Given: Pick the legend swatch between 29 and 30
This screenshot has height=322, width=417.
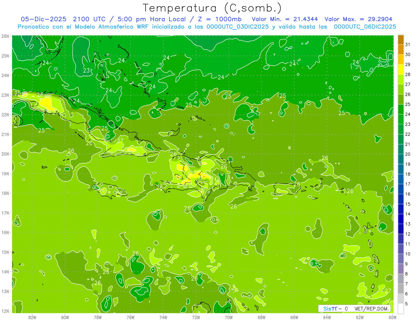Looking at the screenshot, I should pyautogui.click(x=401, y=60).
